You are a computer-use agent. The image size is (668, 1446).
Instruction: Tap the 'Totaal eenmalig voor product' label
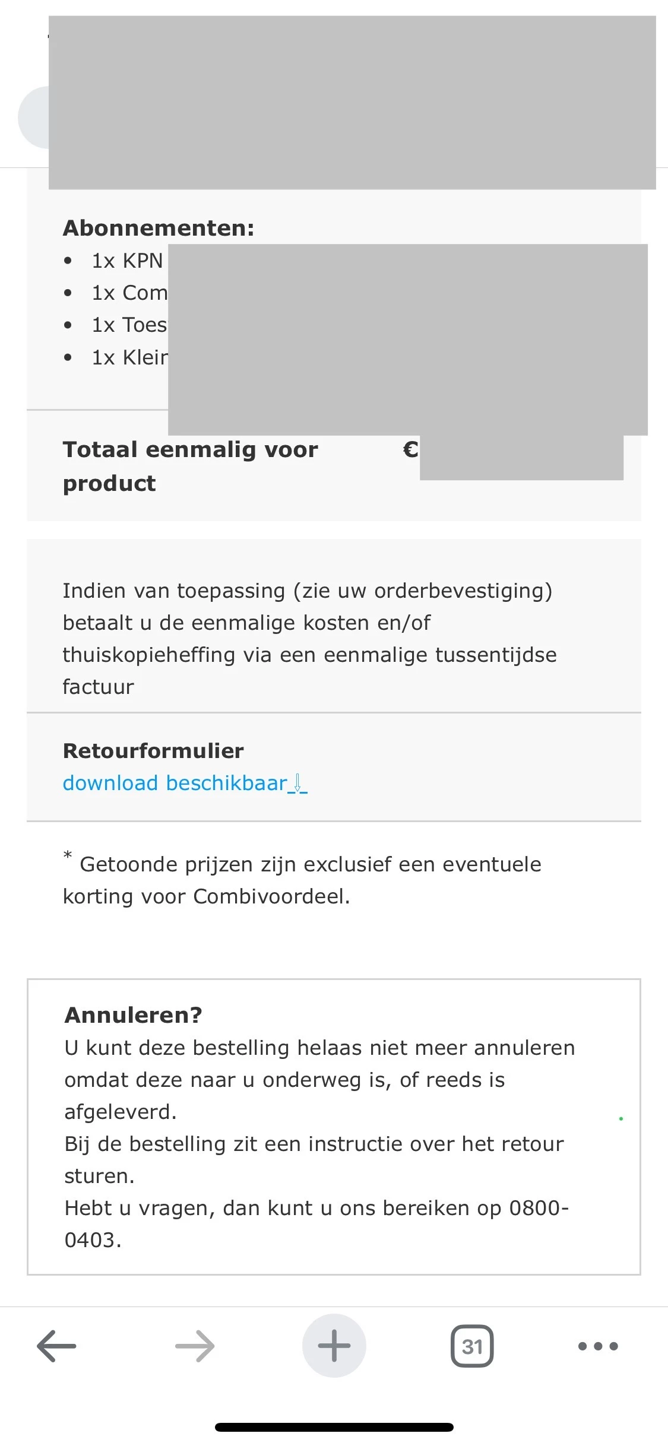[190, 466]
